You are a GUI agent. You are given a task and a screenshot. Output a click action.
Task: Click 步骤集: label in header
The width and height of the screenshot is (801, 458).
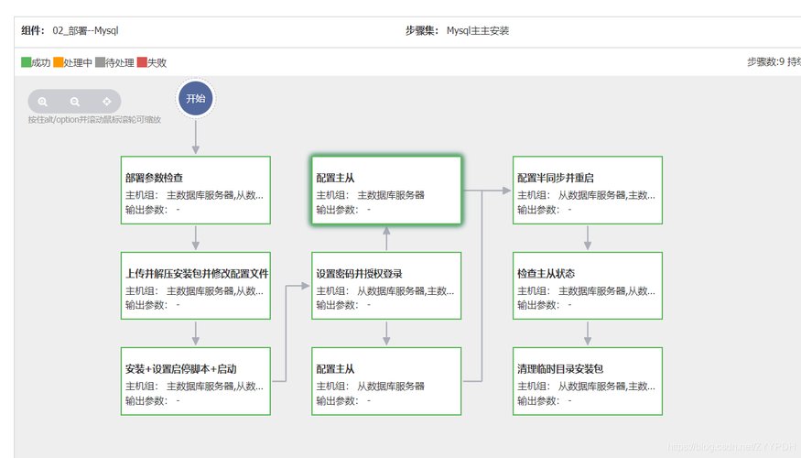coord(422,30)
